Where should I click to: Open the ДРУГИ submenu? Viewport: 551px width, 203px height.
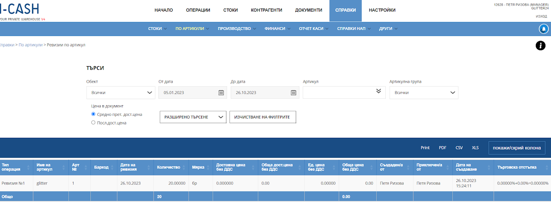pyautogui.click(x=388, y=29)
